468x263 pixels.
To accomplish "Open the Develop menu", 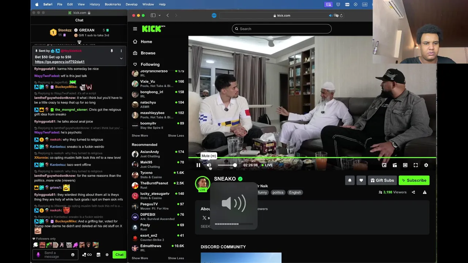I will [x=132, y=4].
